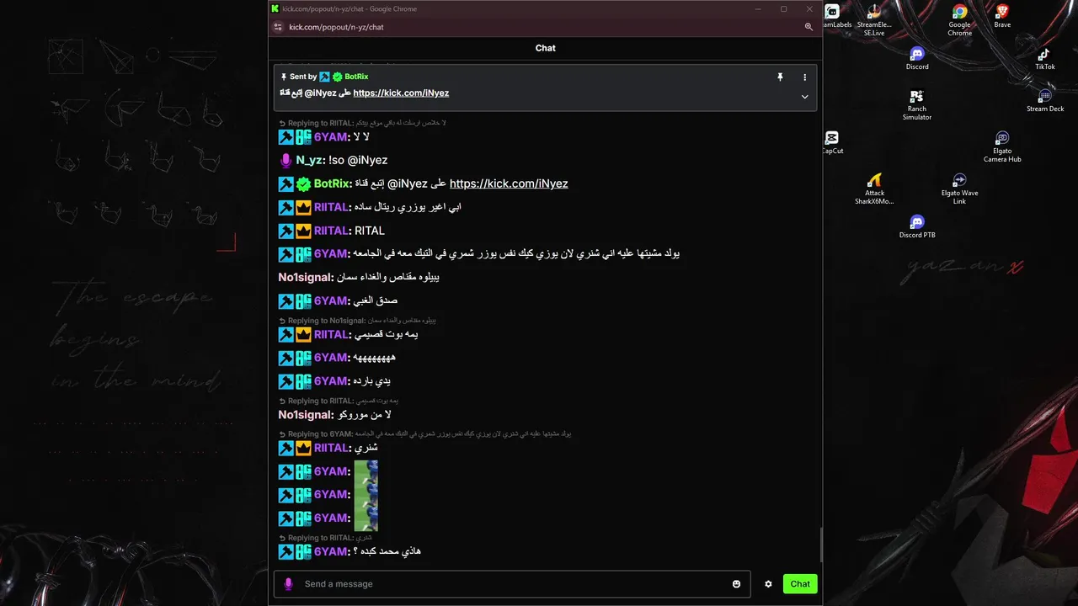Open Stream Deck desktop icon
Viewport: 1078px width, 606px height.
1045,100
